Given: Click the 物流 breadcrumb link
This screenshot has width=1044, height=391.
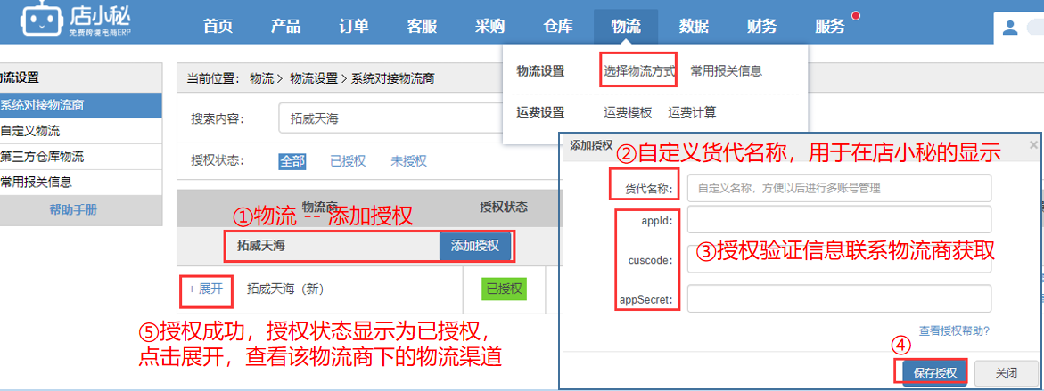Looking at the screenshot, I should (x=261, y=78).
